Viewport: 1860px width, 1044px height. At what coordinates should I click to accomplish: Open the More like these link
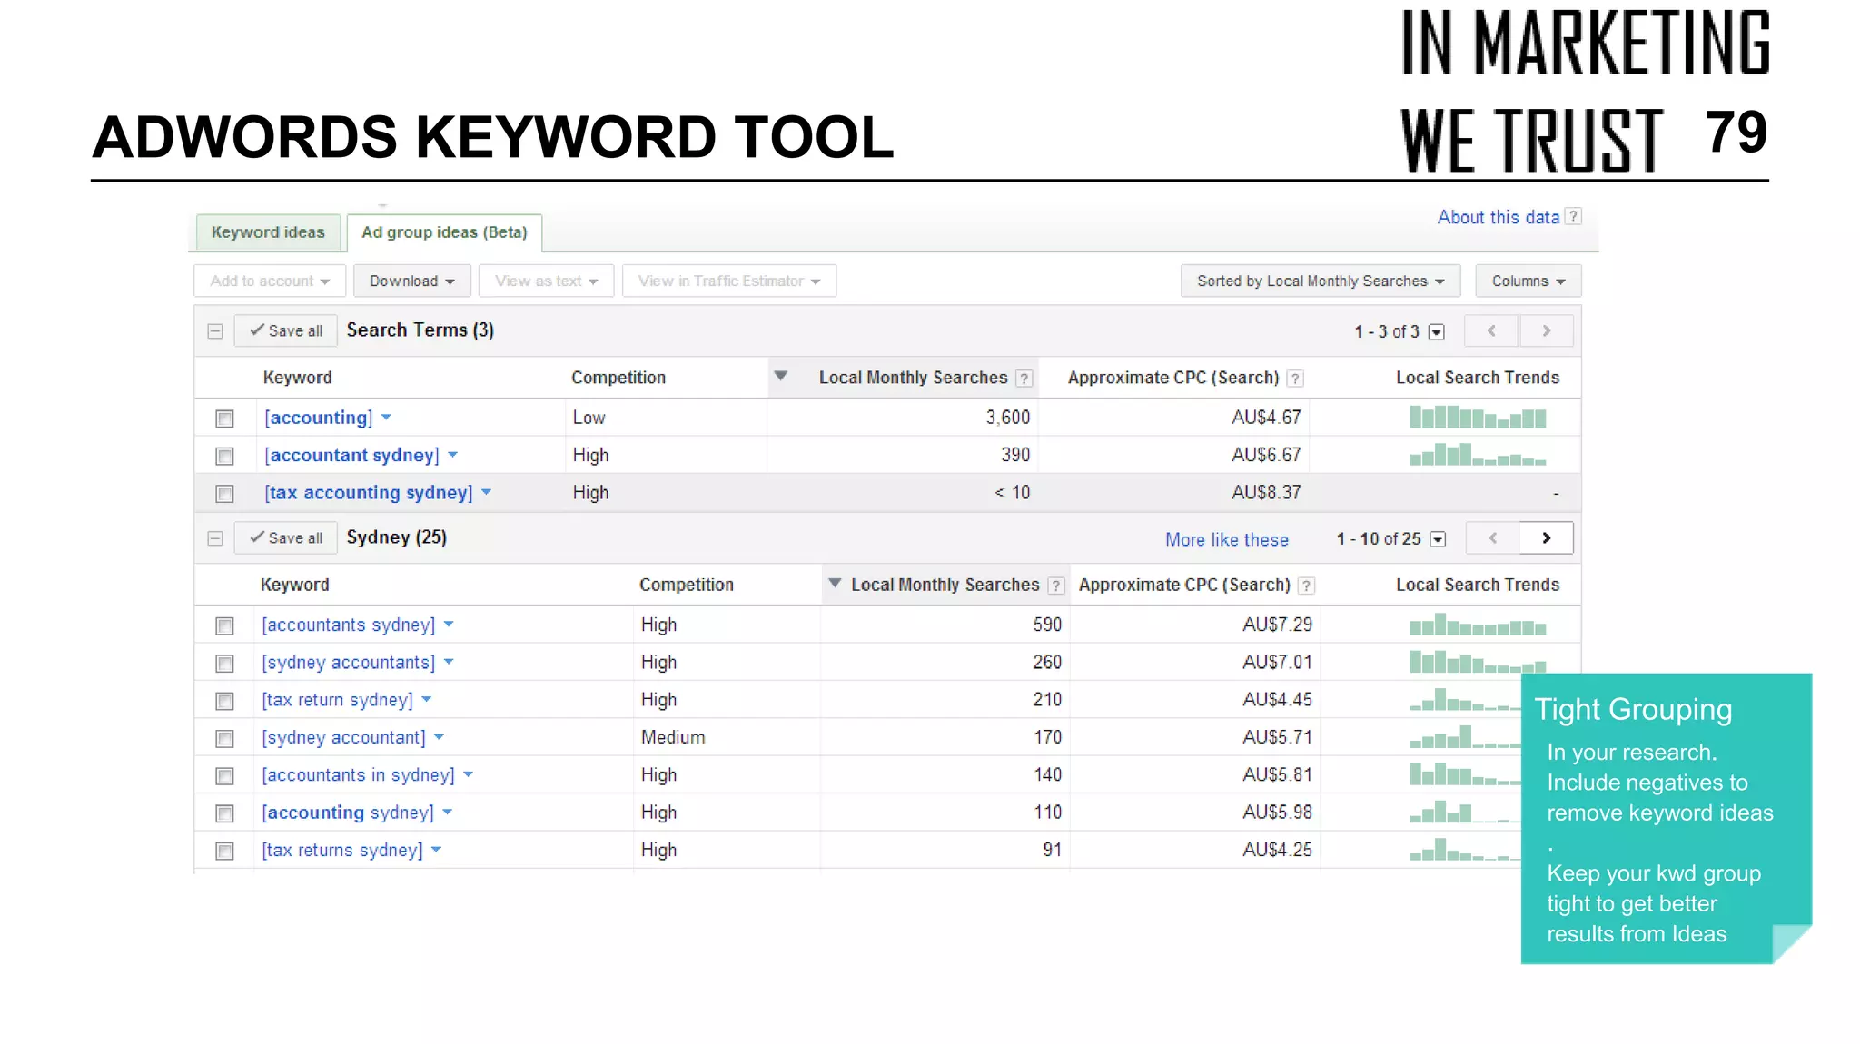pos(1226,539)
